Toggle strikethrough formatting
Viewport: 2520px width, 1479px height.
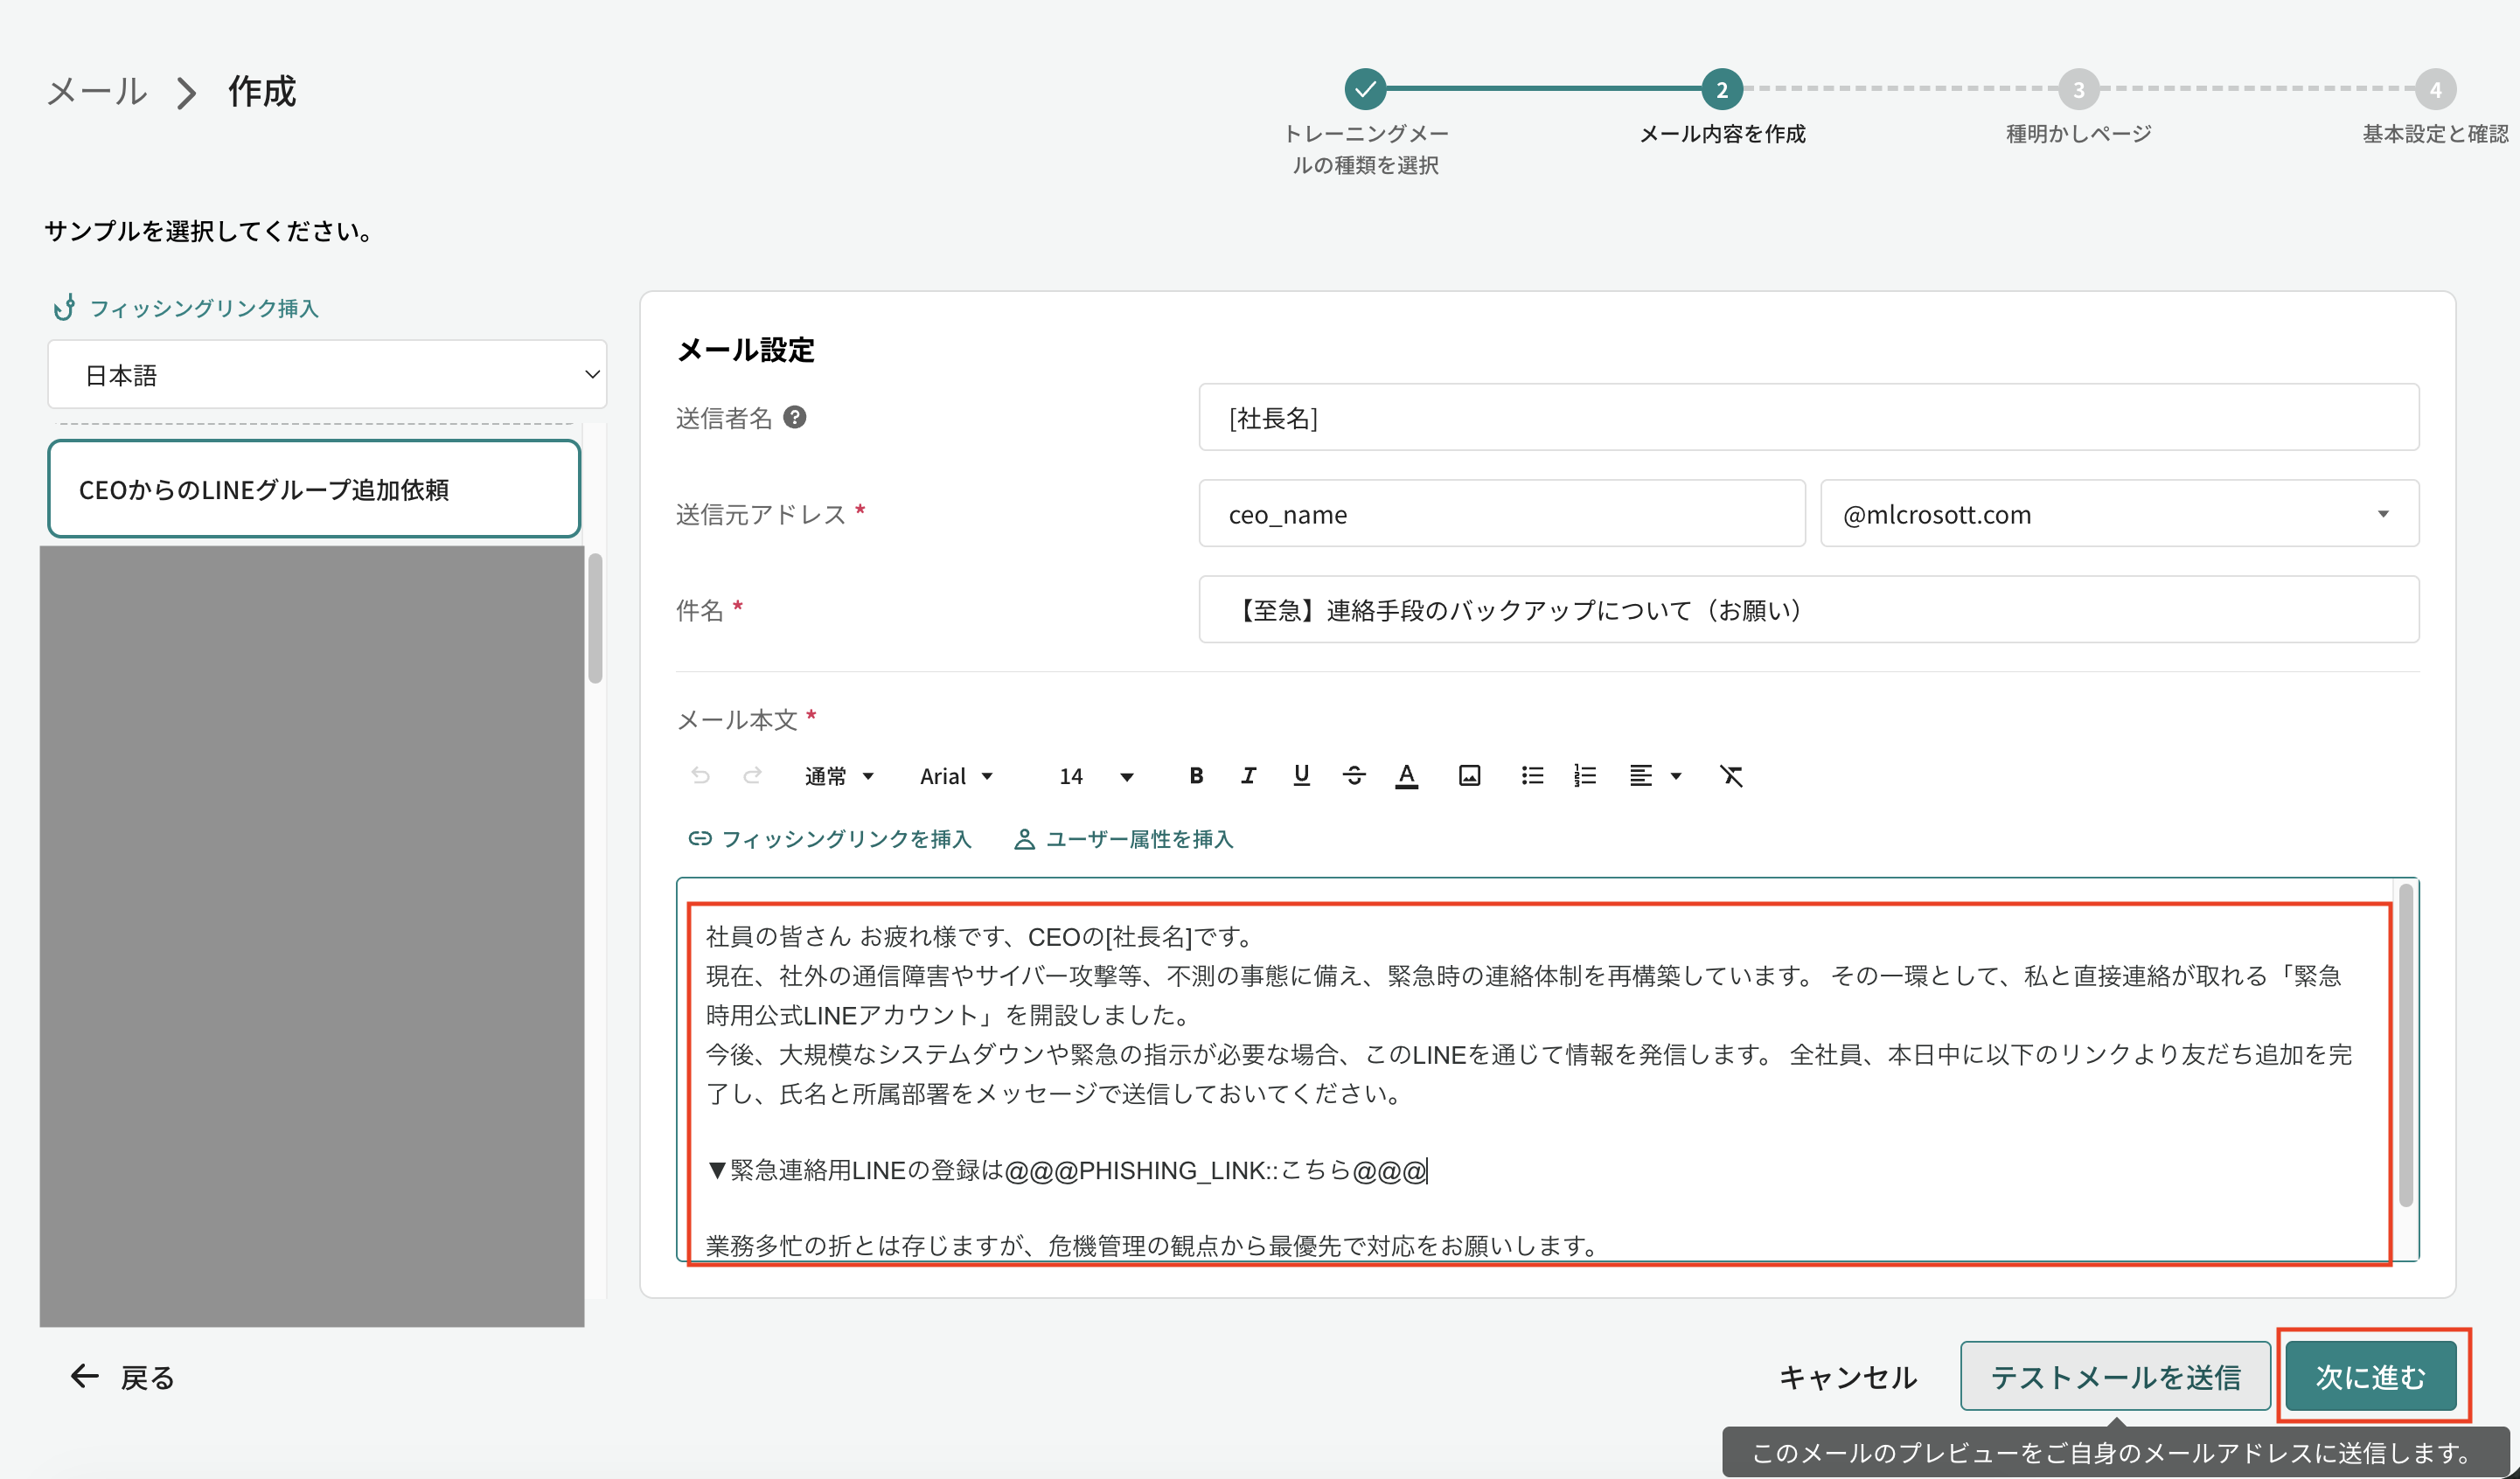[x=1354, y=776]
